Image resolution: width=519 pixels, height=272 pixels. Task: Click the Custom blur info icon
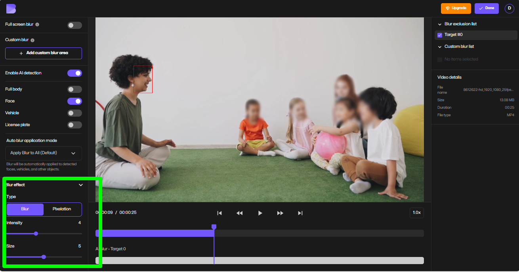coord(32,40)
